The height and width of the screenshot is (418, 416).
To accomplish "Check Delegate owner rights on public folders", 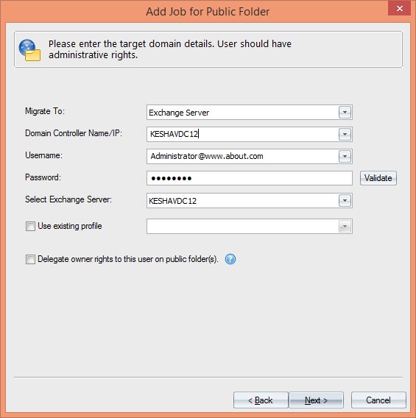I will coord(30,259).
